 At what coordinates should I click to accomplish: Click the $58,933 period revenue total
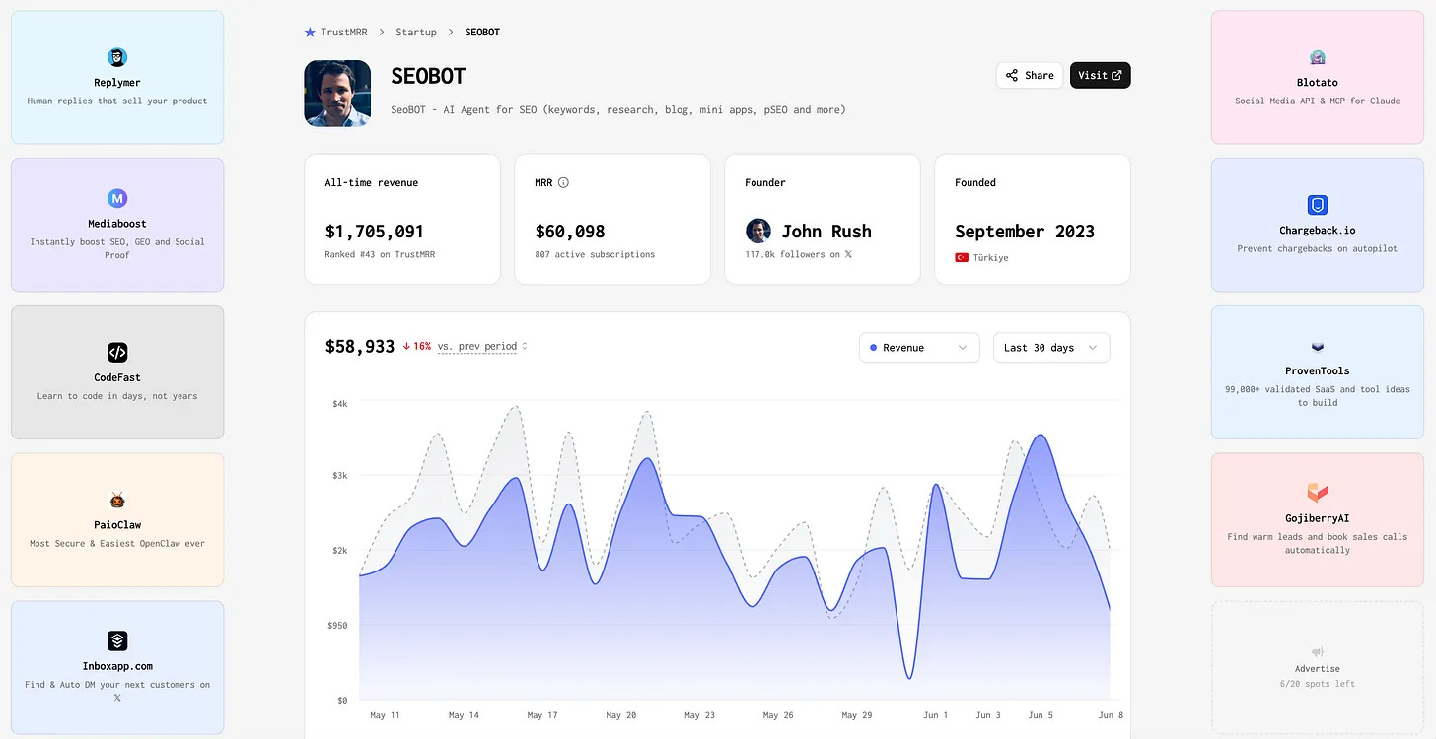pos(360,347)
